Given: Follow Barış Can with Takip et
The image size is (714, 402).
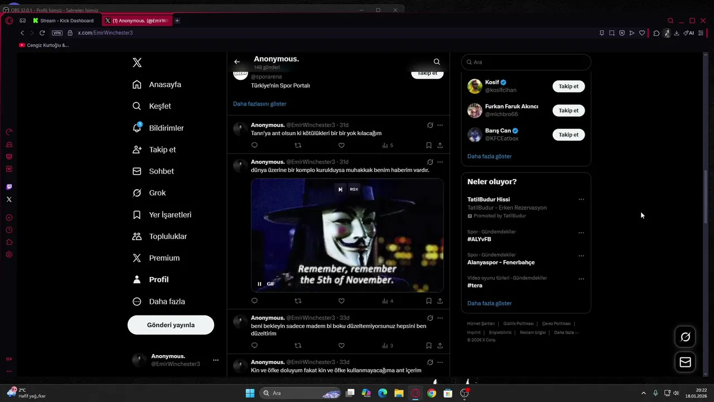Looking at the screenshot, I should [568, 135].
